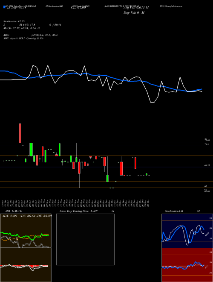
Task: Select the 'Avg Vol: 0.011 M' value
Action: (136, 8)
